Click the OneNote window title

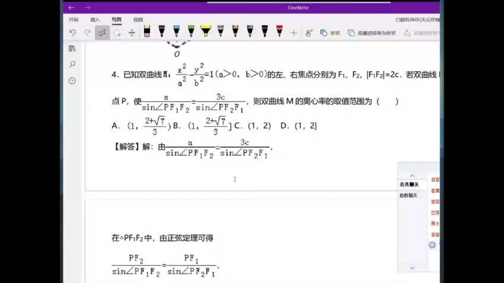[298, 8]
